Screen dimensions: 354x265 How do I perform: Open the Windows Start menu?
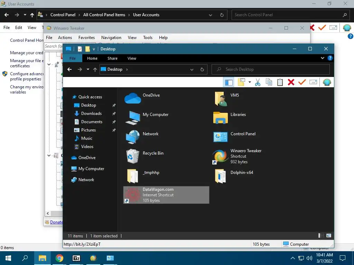8,258
